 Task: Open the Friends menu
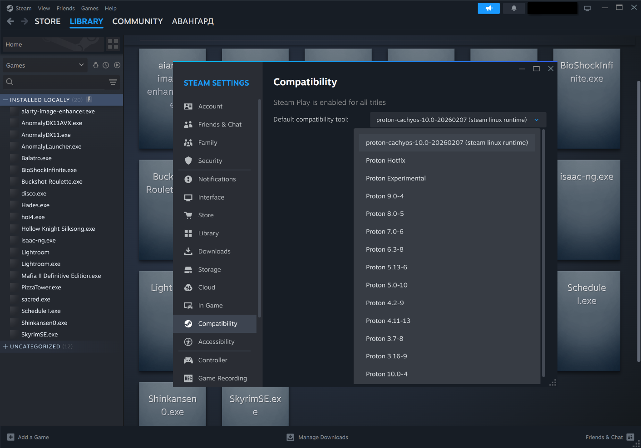click(66, 8)
